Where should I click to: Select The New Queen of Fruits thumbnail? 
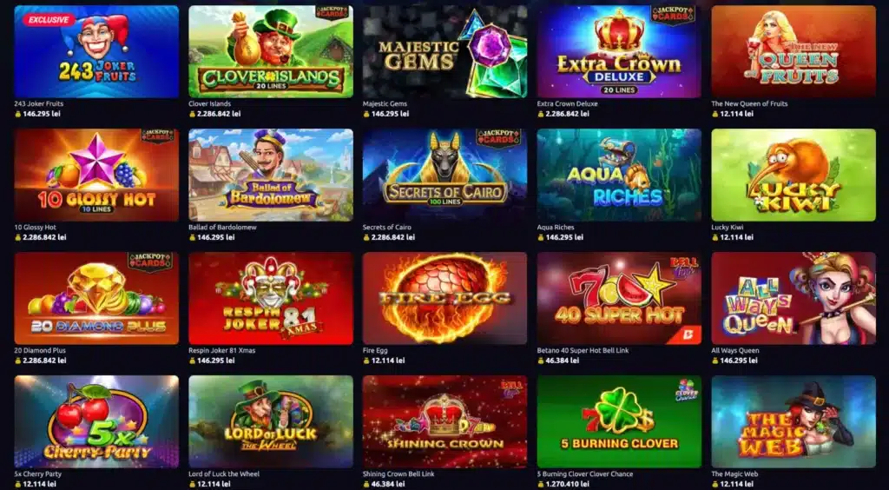[794, 51]
